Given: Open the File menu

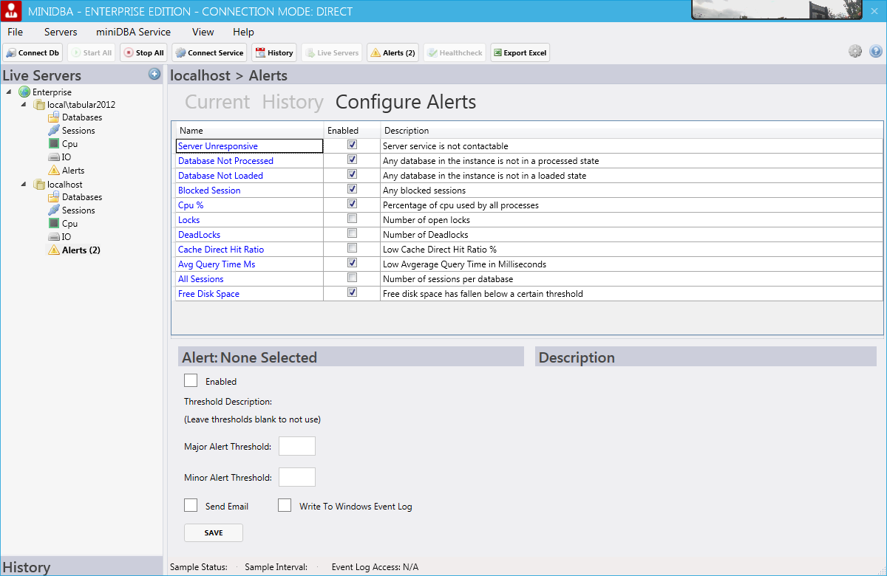Looking at the screenshot, I should 16,32.
